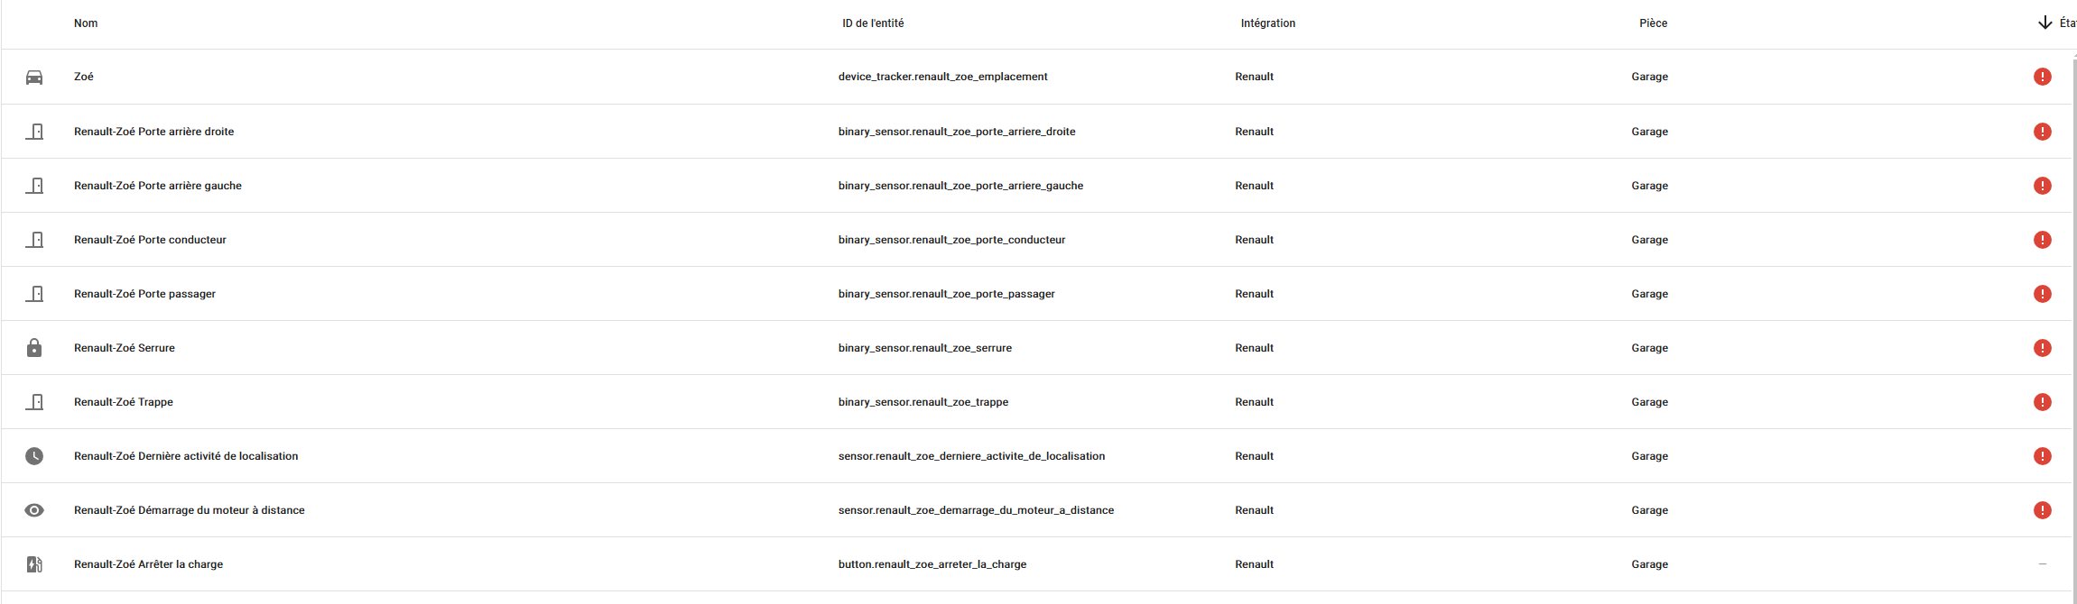2077x604 pixels.
Task: Click the clock icon for Dernière activité de localisation
Action: click(x=34, y=456)
